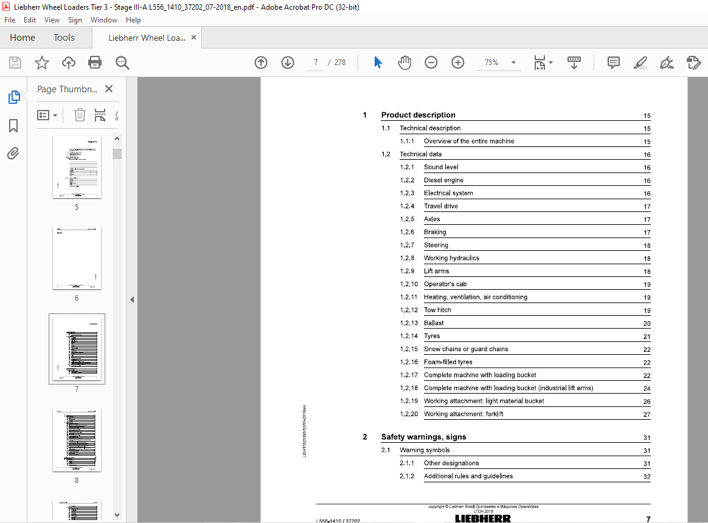Image resolution: width=708 pixels, height=523 pixels.
Task: Open Attachments paperclip panel
Action: tap(13, 154)
